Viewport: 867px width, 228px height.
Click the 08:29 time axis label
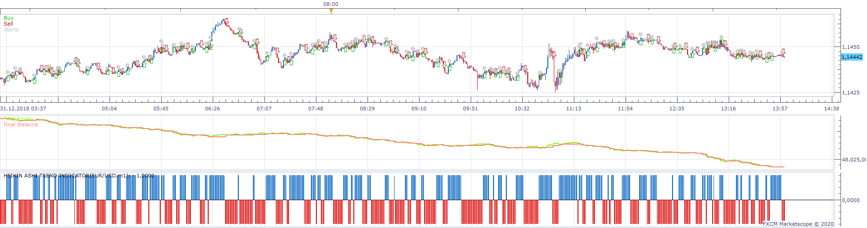click(368, 109)
